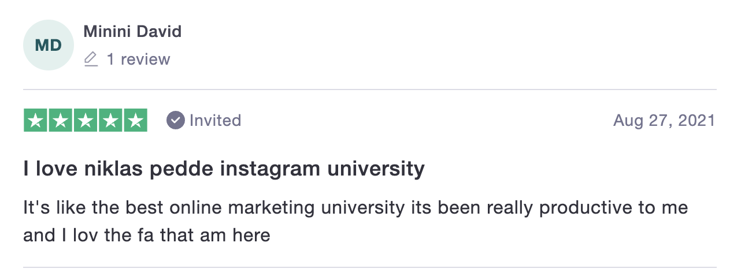Select the fifth and last rating star
This screenshot has height=276, width=741.
point(135,120)
